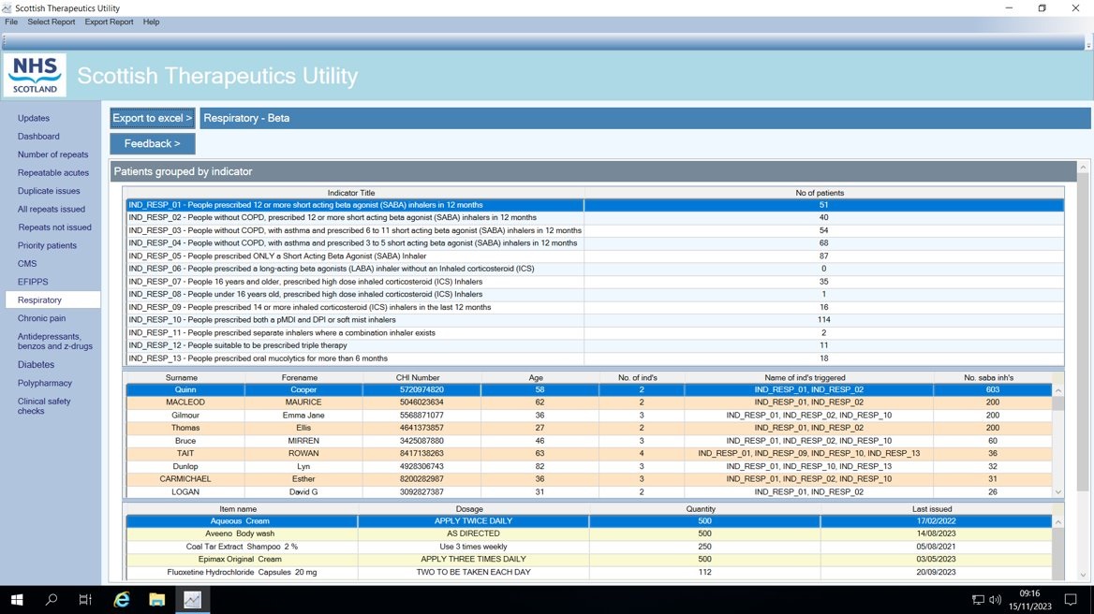1094x614 pixels.
Task: Open Windows Start menu
Action: [x=16, y=599]
